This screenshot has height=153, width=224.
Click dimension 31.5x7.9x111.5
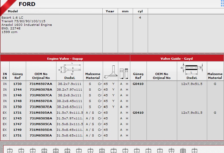coord(70,113)
